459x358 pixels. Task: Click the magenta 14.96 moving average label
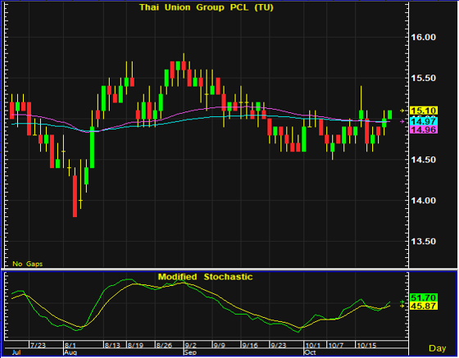click(424, 129)
